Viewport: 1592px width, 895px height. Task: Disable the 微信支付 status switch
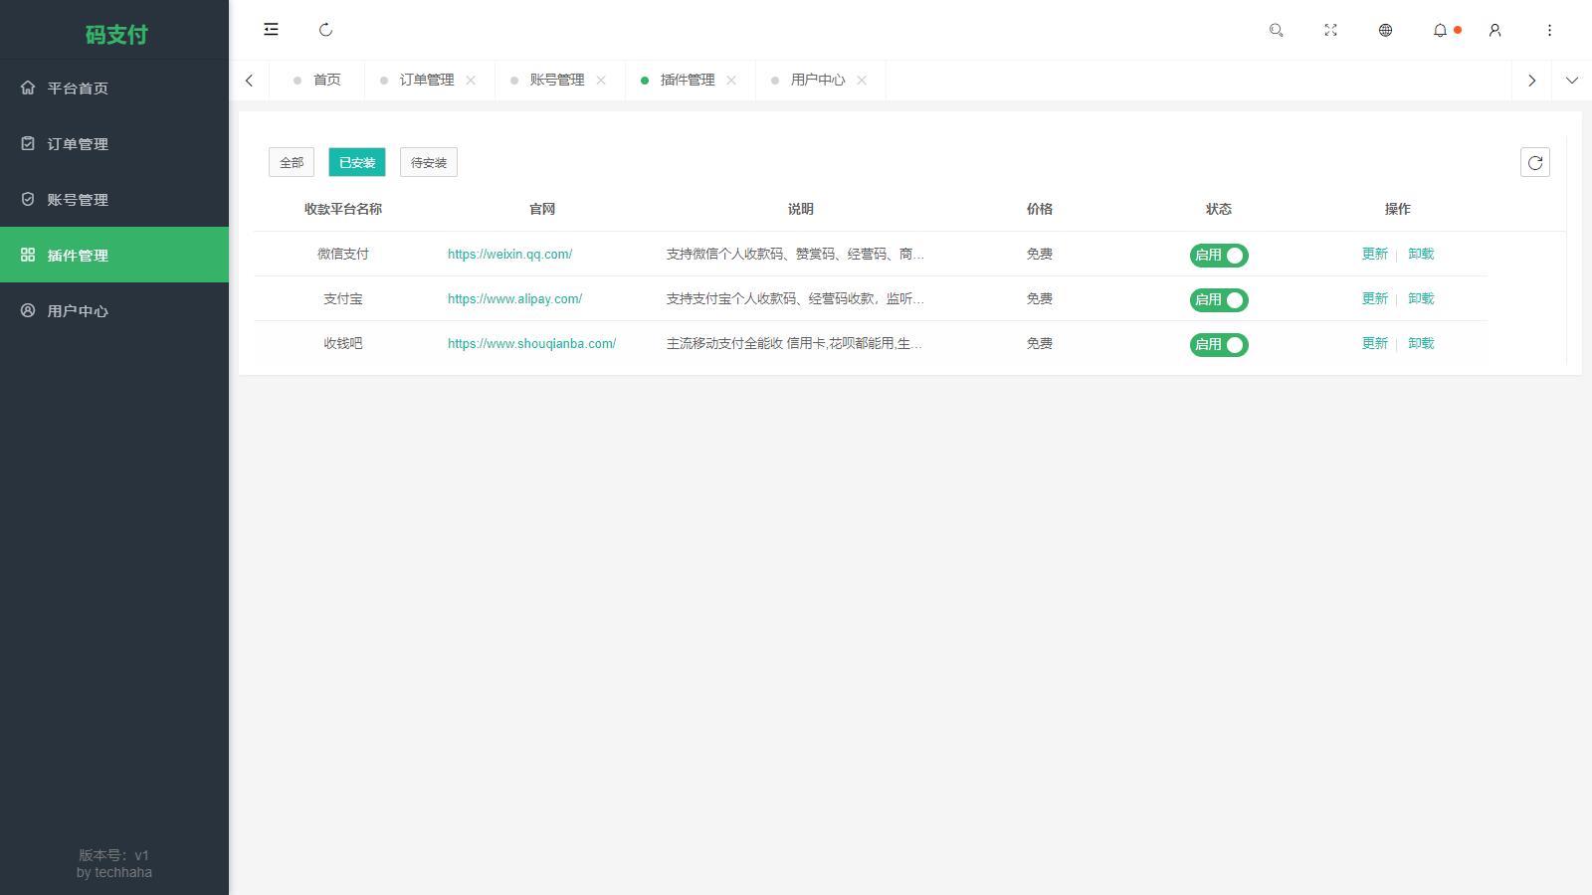point(1219,256)
